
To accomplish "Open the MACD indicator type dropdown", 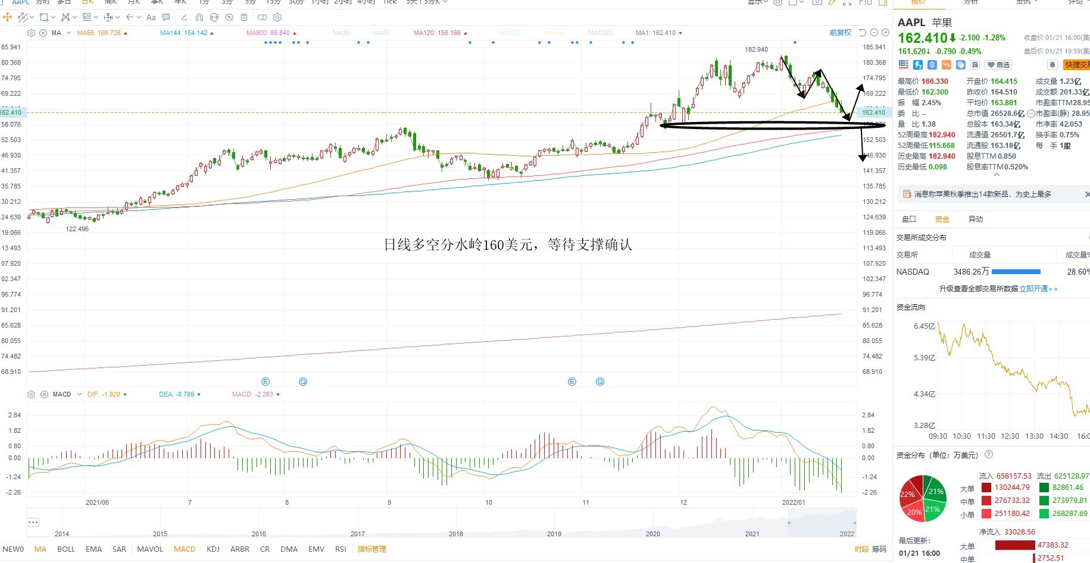I will point(79,394).
